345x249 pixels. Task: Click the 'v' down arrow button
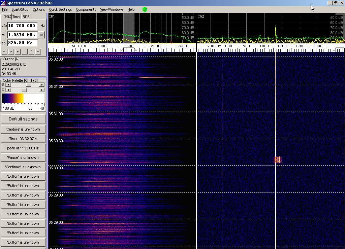(38, 51)
